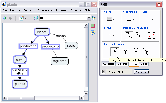Click the green back navigation arrow
This screenshot has height=103, width=166.
pyautogui.click(x=4, y=18)
